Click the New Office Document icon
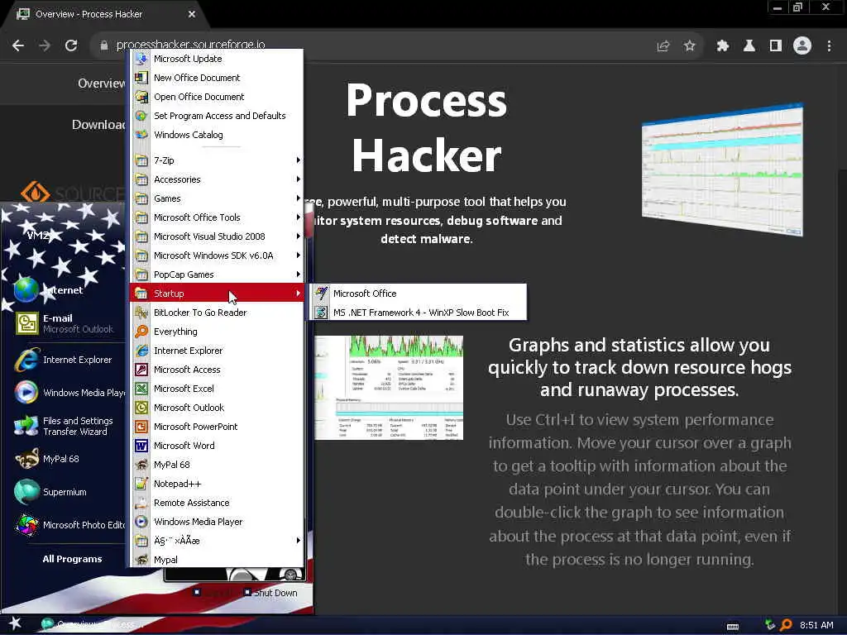 click(141, 78)
